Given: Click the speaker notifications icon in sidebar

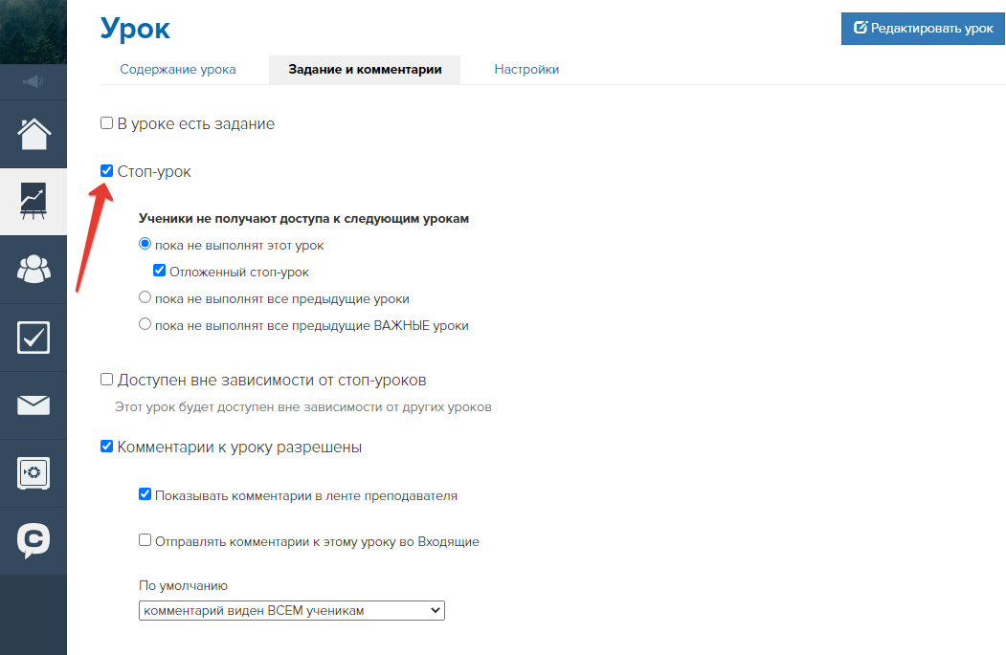Looking at the screenshot, I should pos(34,82).
